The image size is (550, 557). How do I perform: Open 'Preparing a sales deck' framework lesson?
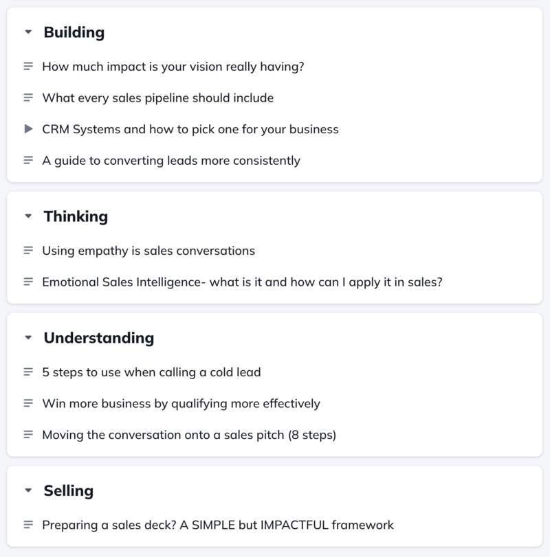(x=218, y=525)
